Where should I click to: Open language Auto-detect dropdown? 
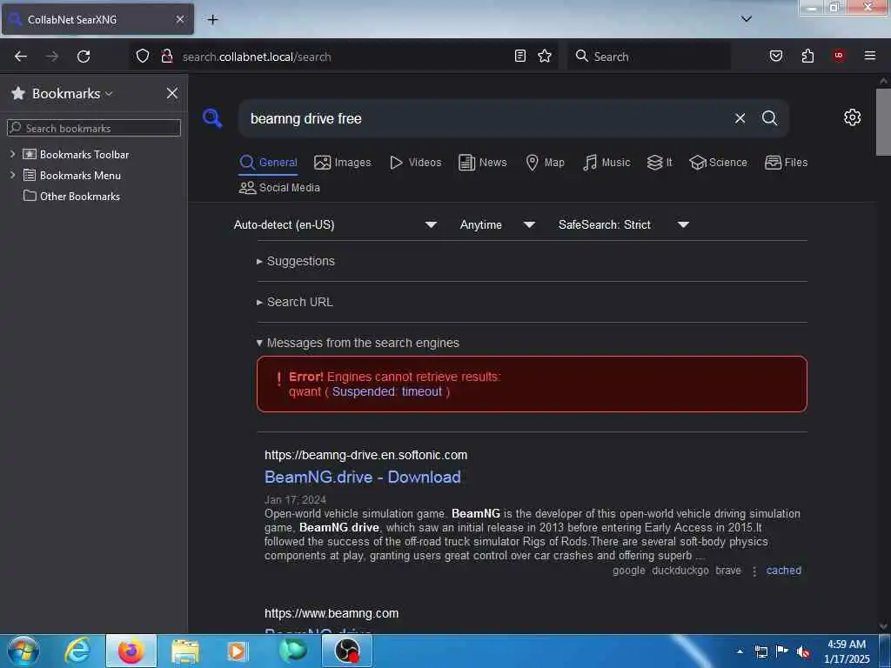pos(335,225)
